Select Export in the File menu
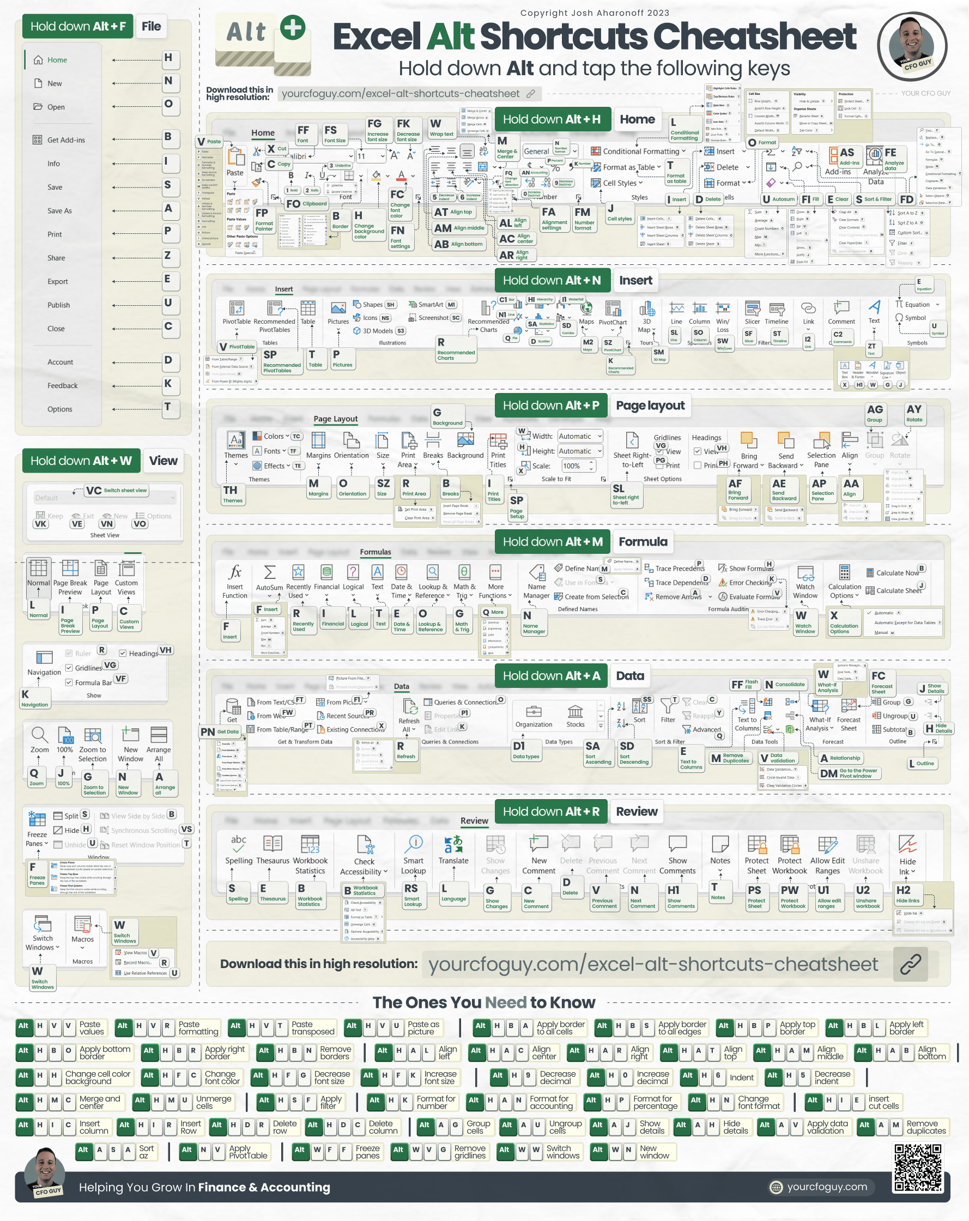This screenshot has height=1221, width=969. click(x=58, y=281)
